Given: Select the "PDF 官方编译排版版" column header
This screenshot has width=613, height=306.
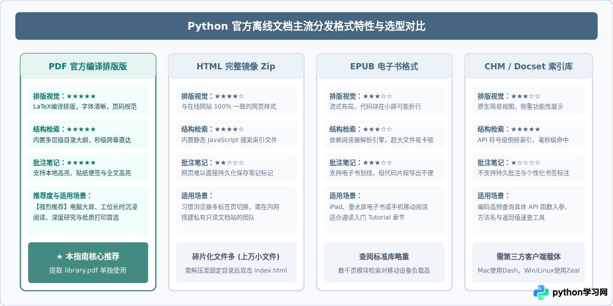Looking at the screenshot, I should (x=88, y=66).
